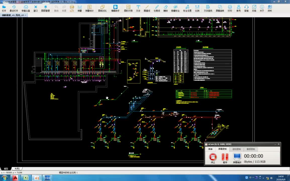This screenshot has height=181, width=290.
Task: Open the Windows Start menu
Action: click(5, 178)
